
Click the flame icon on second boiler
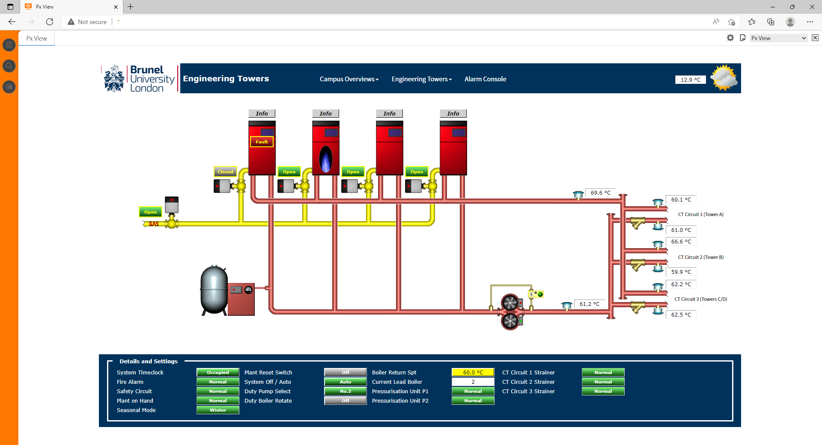(326, 159)
